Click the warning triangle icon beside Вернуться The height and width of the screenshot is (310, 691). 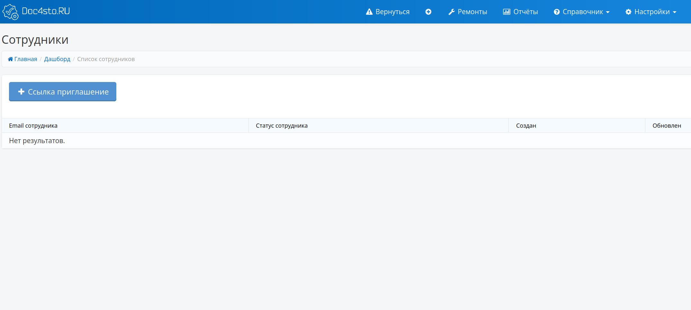coord(369,12)
